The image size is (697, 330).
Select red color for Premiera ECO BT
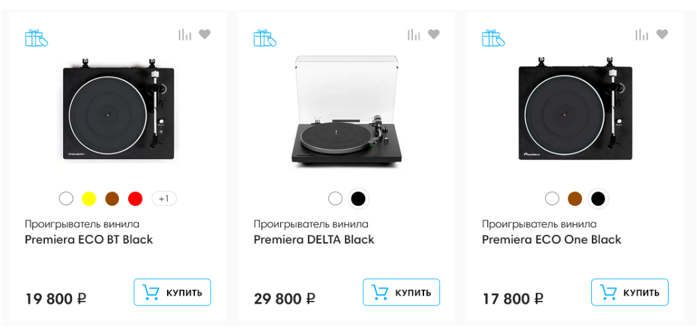pyautogui.click(x=135, y=199)
